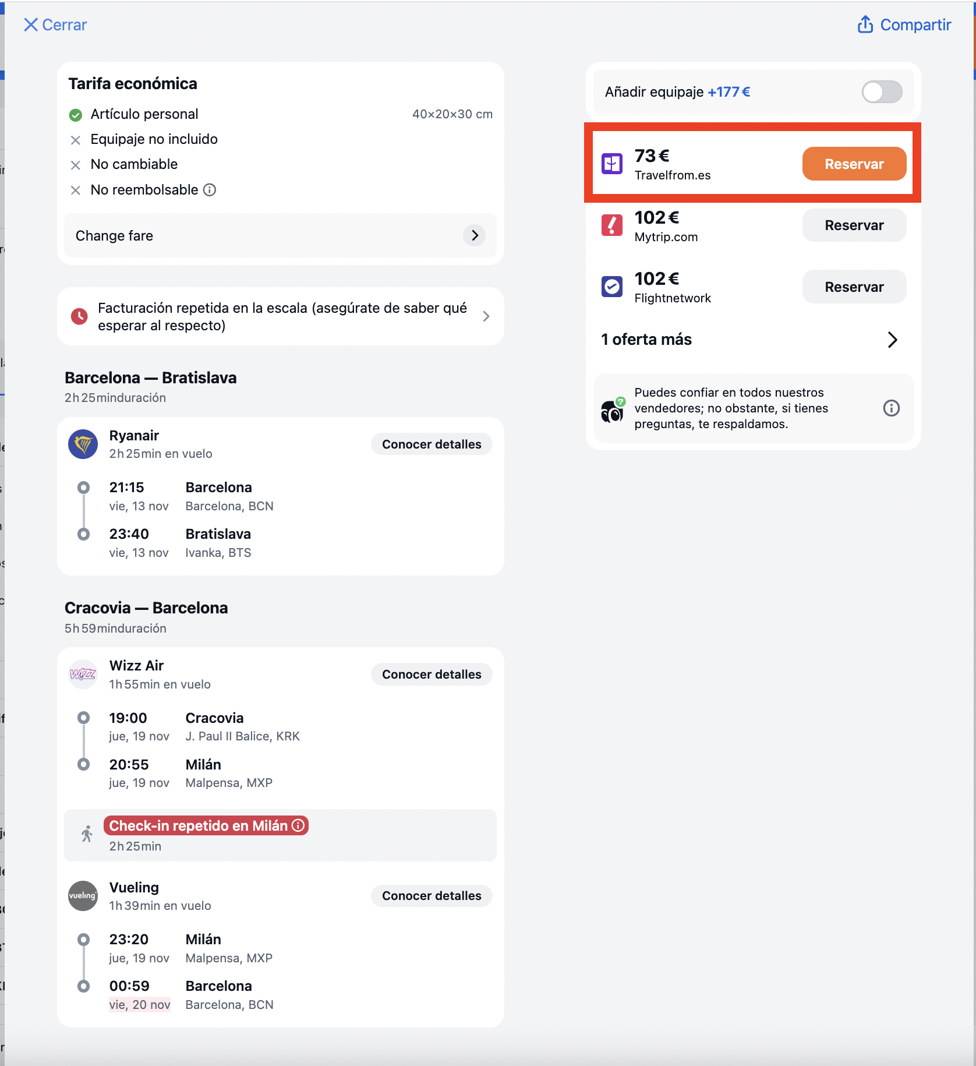
Task: Toggle the Añadir equipaje switch
Action: [x=882, y=92]
